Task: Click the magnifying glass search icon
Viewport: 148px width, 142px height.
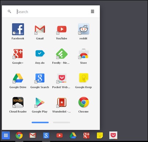Action: click(x=10, y=11)
